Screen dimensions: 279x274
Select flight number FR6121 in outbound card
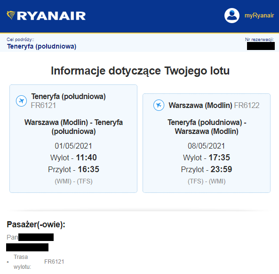pyautogui.click(x=43, y=106)
